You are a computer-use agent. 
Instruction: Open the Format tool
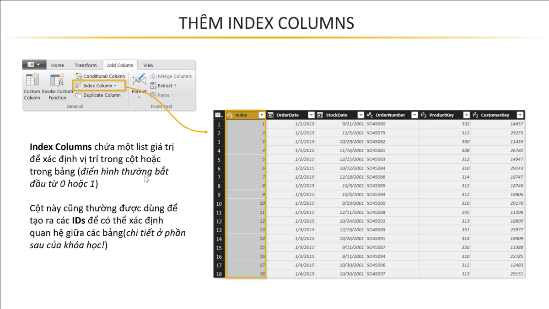(139, 87)
